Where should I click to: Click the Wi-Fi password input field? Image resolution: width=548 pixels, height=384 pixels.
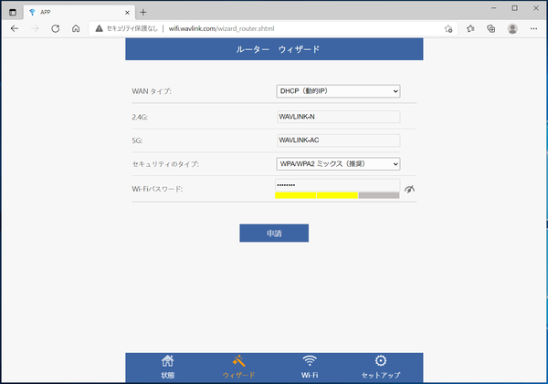(338, 185)
